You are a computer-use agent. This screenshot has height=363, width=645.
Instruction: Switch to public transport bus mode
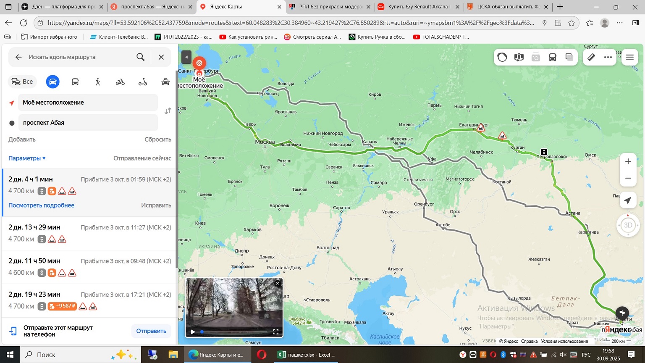coord(75,82)
